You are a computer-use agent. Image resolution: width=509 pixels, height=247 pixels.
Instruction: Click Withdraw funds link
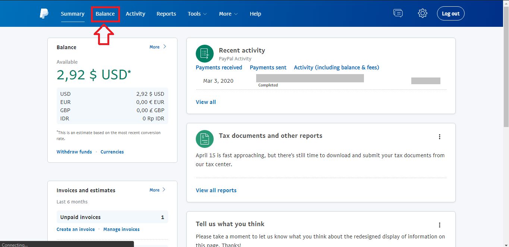(74, 152)
